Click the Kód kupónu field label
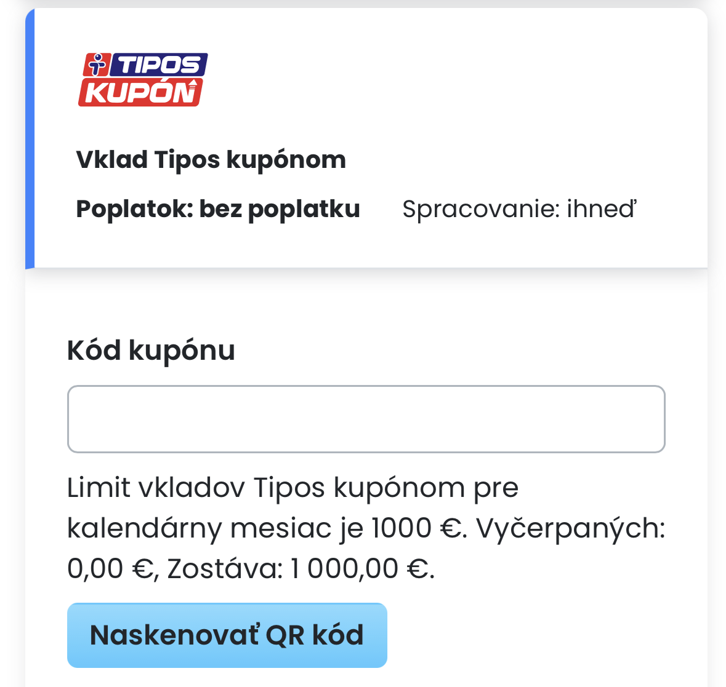726x687 pixels. pos(151,351)
